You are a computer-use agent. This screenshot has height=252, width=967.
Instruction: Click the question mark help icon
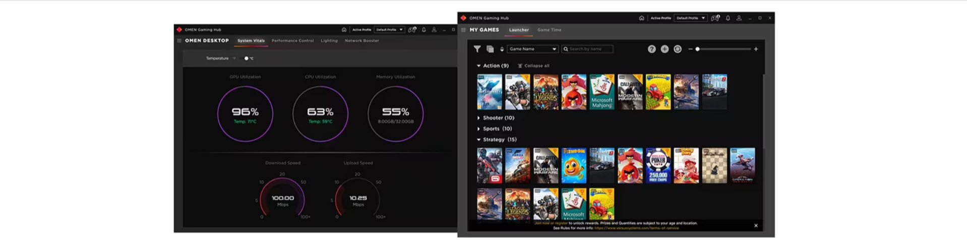click(x=651, y=49)
